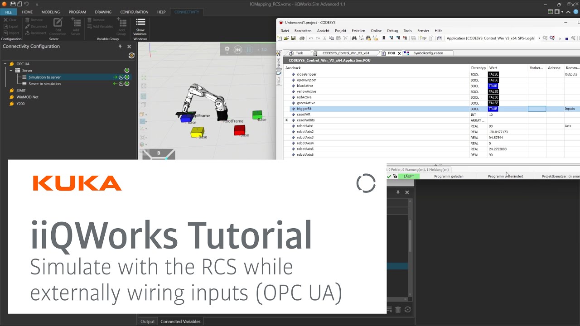Open the Online menu in CODESYS
Viewport: 580px width, 326px height.
pyautogui.click(x=376, y=31)
